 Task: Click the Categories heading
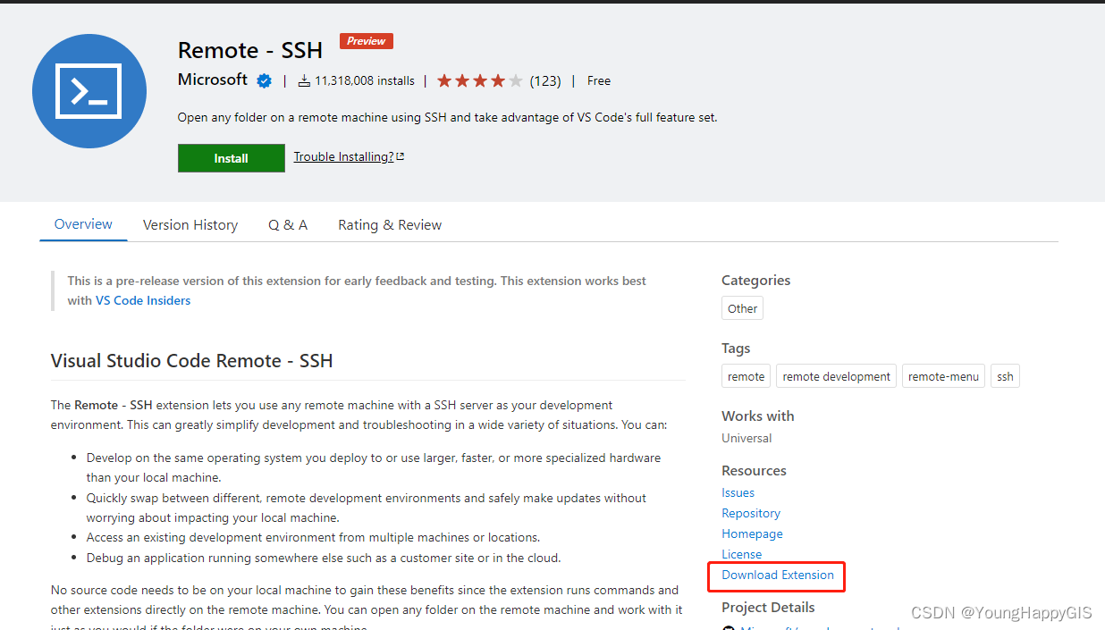pyautogui.click(x=756, y=281)
